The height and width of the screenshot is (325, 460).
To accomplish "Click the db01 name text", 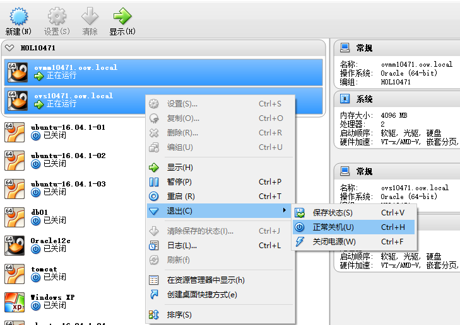I will (39, 212).
